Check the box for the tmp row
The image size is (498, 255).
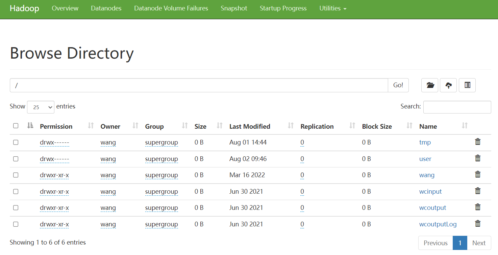(x=16, y=142)
